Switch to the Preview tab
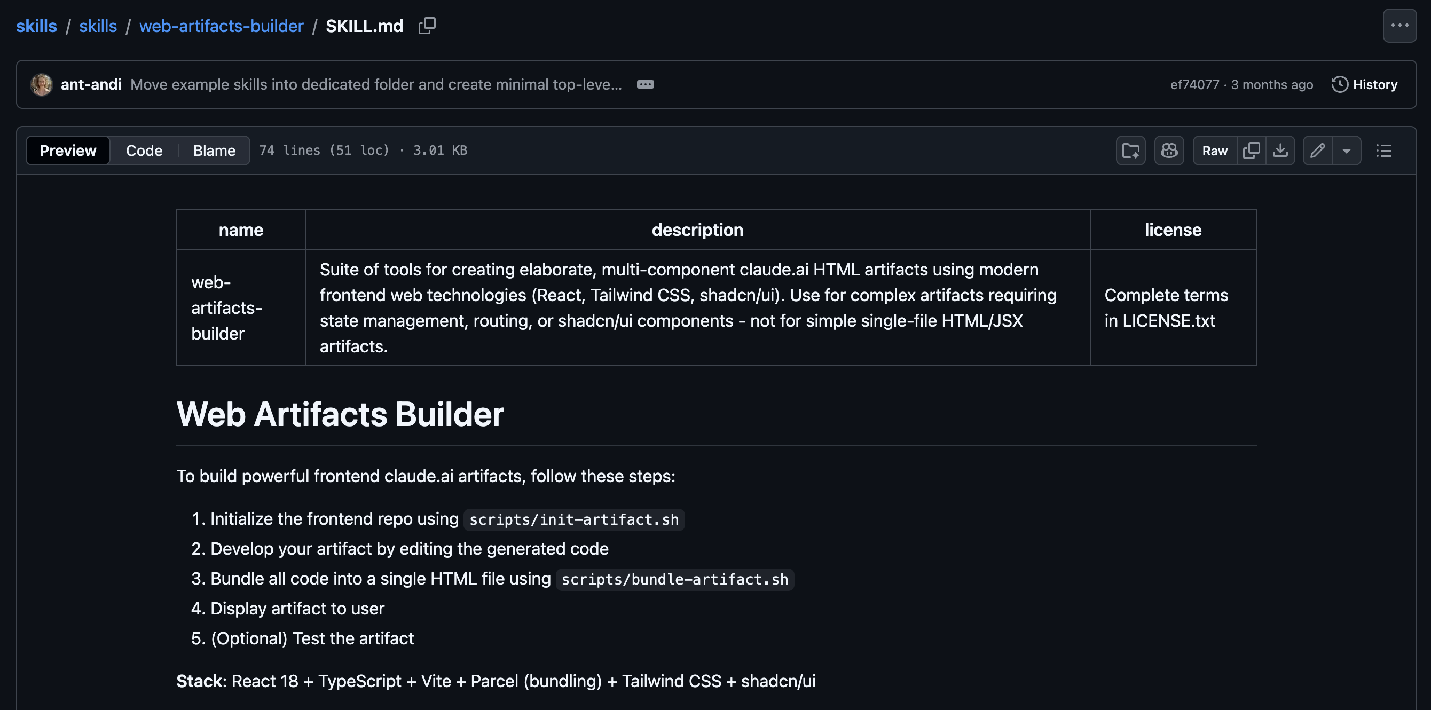Screen dimensions: 1431x710 (x=68, y=151)
